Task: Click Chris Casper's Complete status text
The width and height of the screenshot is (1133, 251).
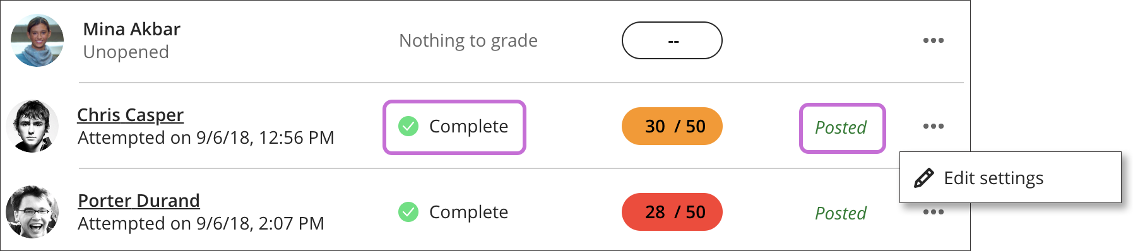Action: point(468,126)
